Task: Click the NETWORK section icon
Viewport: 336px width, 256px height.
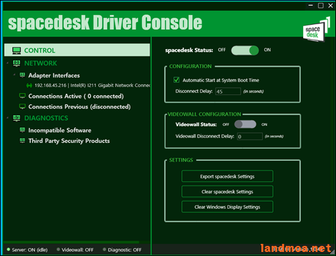Action: pyautogui.click(x=17, y=63)
